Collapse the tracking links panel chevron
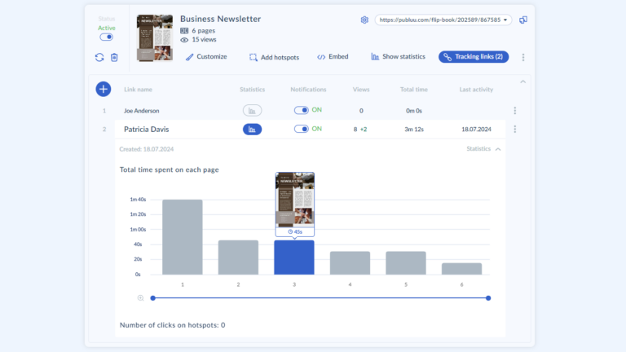The image size is (626, 352). click(x=522, y=81)
